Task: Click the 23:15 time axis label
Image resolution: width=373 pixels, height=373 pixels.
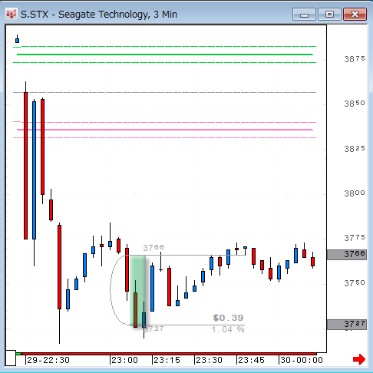Action: (x=167, y=360)
